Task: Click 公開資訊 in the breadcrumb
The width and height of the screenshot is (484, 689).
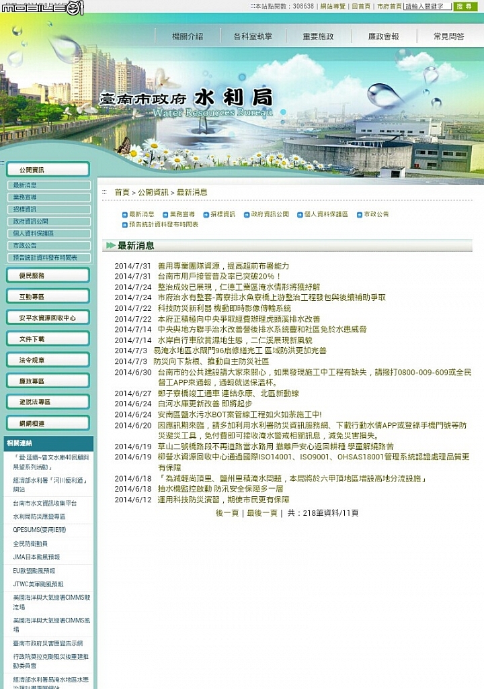Action: pyautogui.click(x=153, y=193)
